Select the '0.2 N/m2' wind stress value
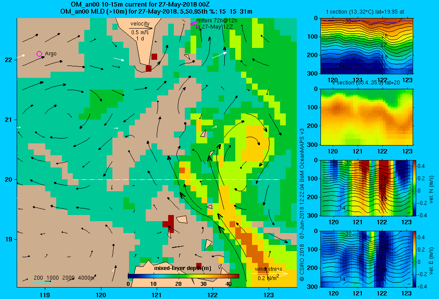This screenshot has height=299, width=439. point(269,278)
